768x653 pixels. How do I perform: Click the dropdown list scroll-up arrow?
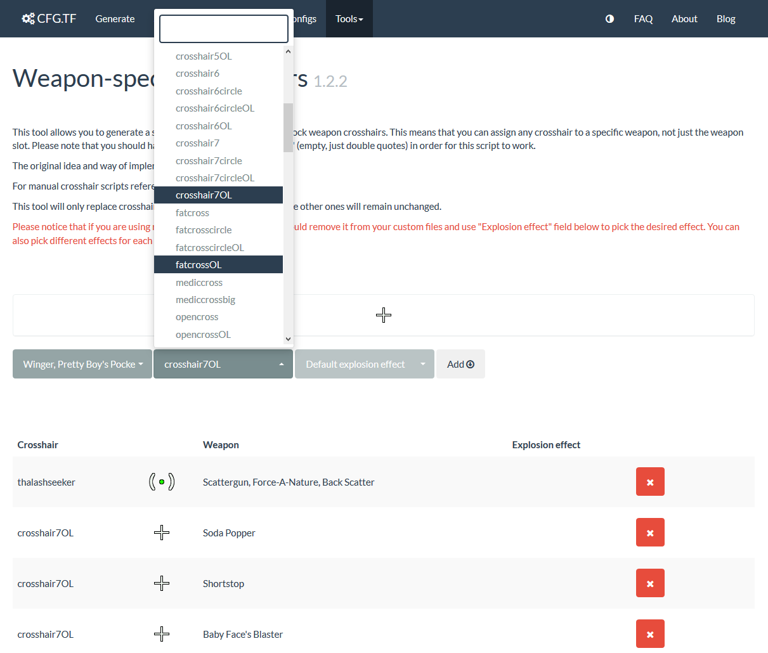pos(288,52)
